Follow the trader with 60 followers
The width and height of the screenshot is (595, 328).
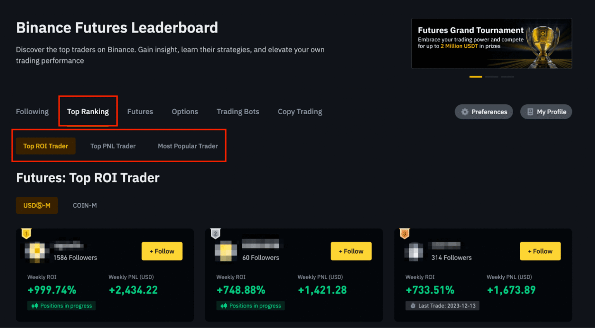click(x=351, y=251)
